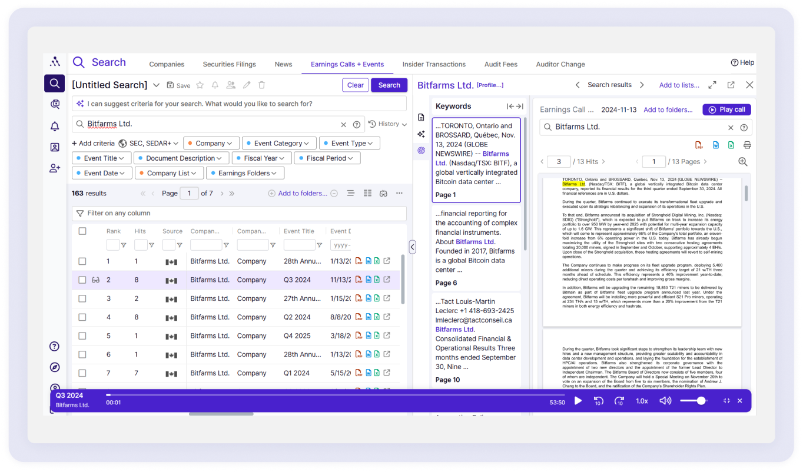
Task: Open the Company criteria dropdown
Action: (211, 143)
